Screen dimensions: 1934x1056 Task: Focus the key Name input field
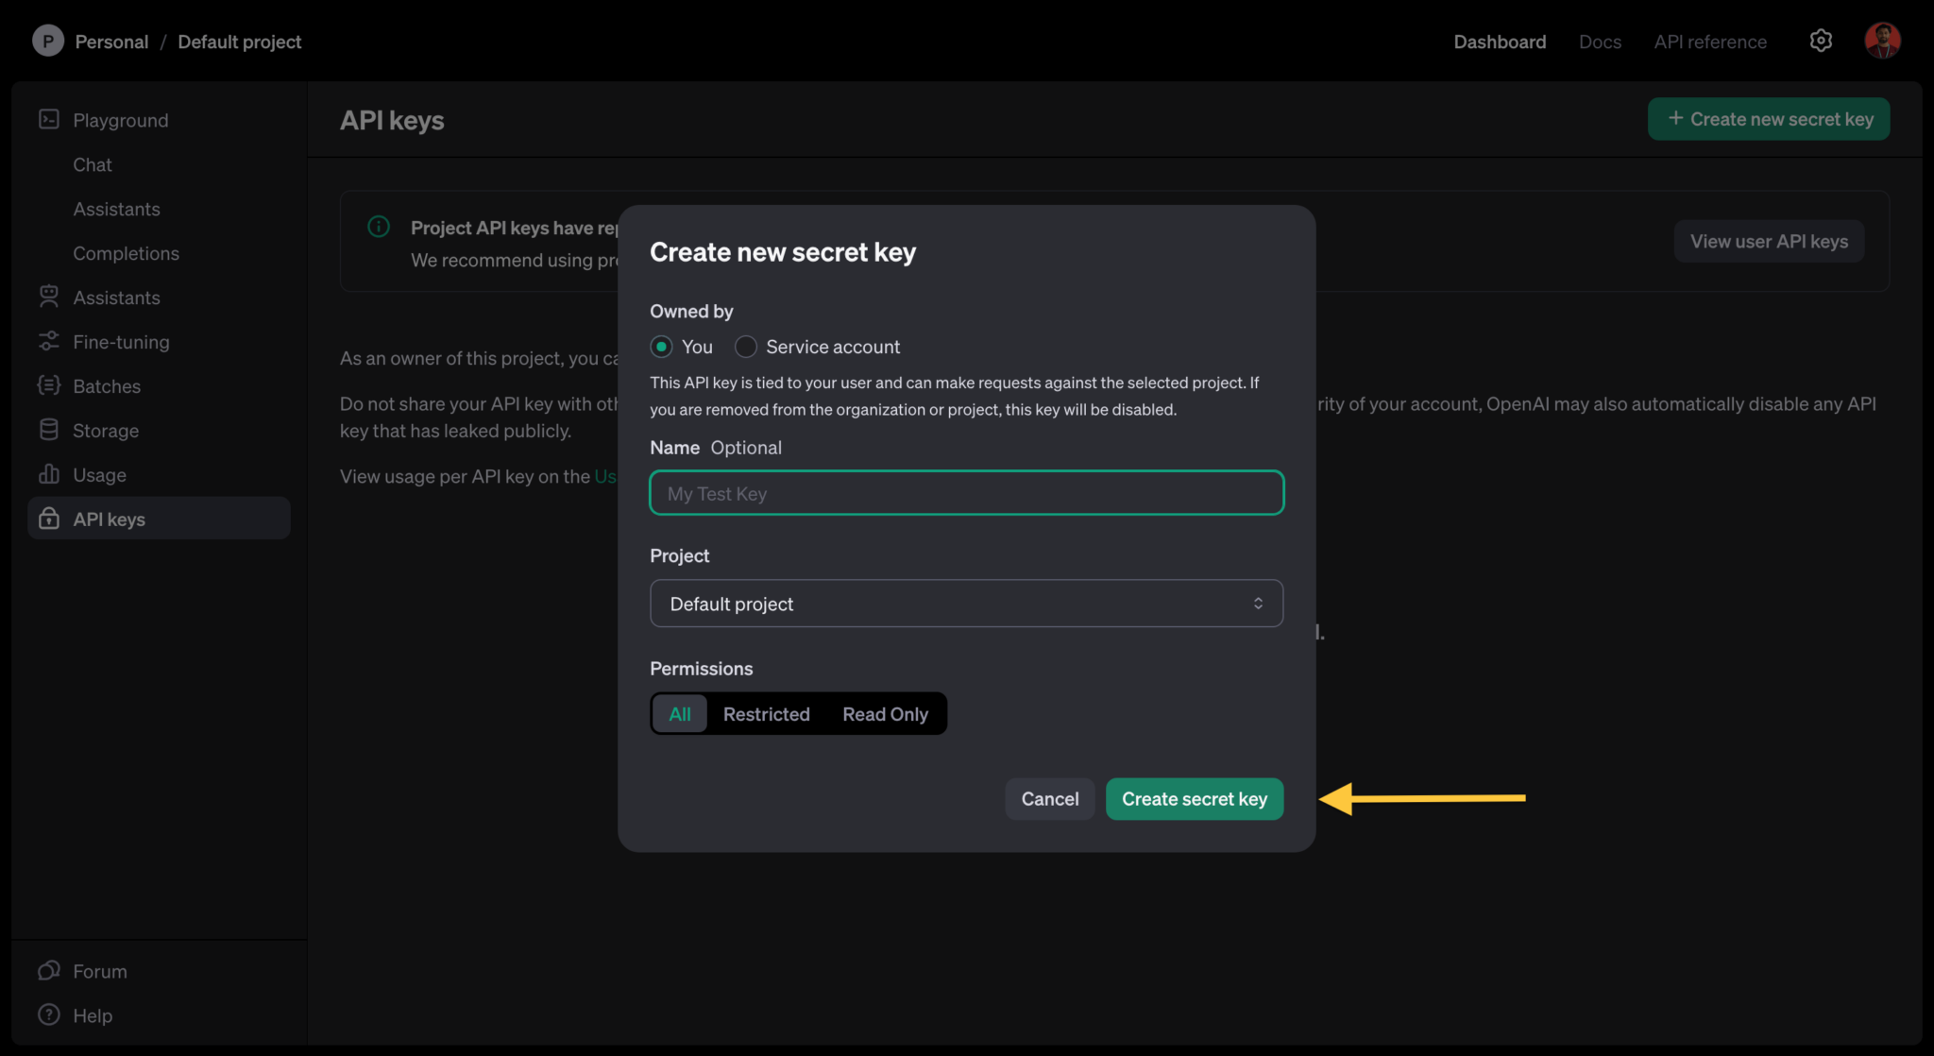pos(966,493)
